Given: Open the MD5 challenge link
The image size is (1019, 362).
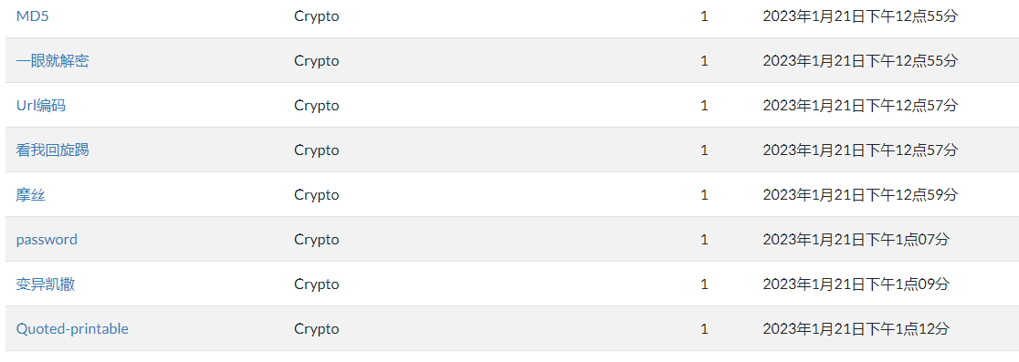Looking at the screenshot, I should 32,16.
